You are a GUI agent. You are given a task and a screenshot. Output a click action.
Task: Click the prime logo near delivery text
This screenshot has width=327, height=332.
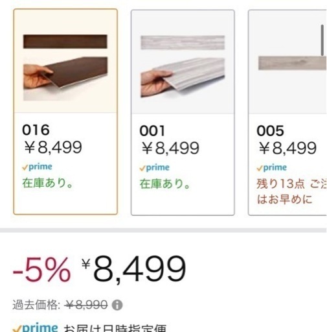[x=35, y=327]
